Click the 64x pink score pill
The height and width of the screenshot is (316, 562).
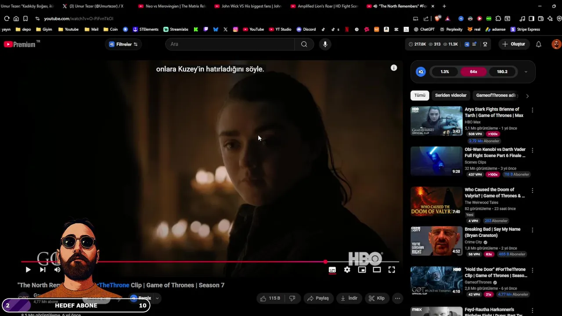473,72
